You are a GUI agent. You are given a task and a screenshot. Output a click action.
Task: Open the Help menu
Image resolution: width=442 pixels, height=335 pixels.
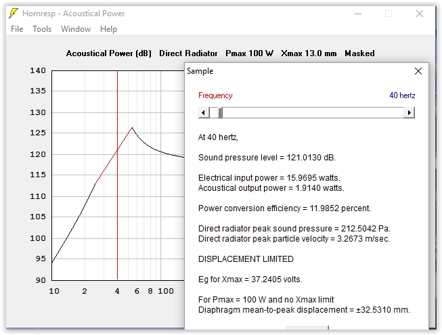[108, 29]
